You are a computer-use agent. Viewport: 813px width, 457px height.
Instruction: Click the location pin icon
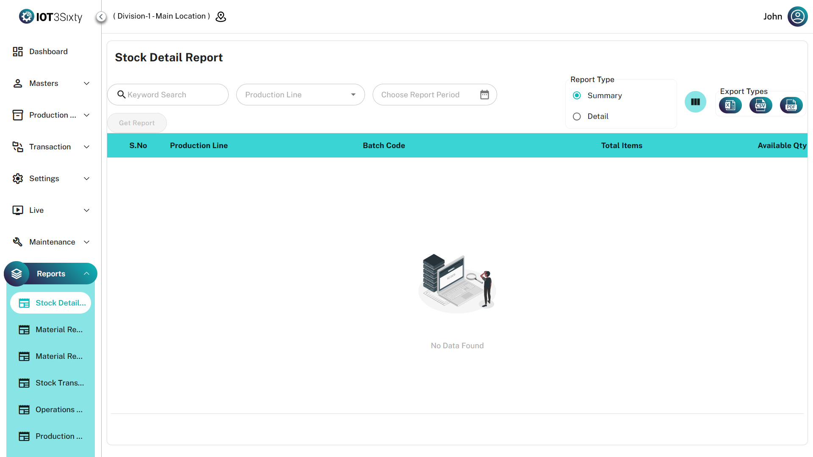(221, 17)
